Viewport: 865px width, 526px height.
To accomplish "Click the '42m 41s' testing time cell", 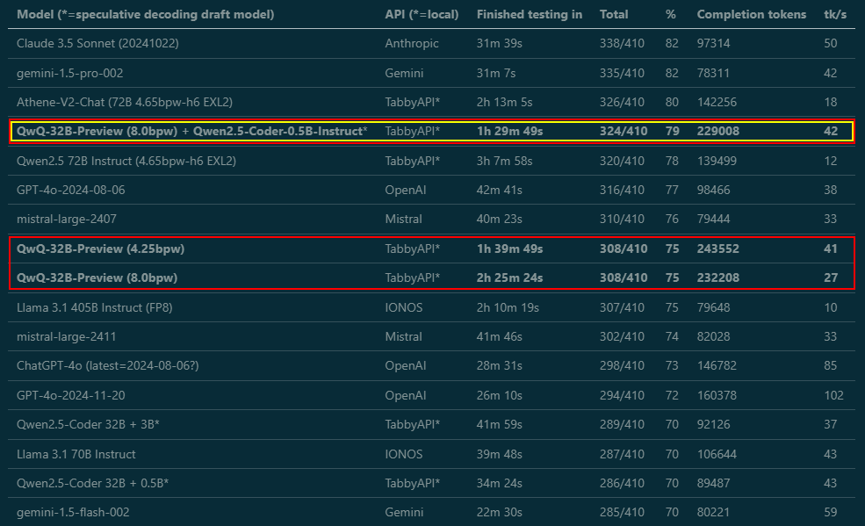I will click(500, 191).
